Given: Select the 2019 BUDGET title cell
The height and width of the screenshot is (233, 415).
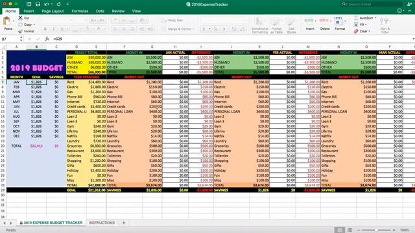Looking at the screenshot, I should point(36,63).
